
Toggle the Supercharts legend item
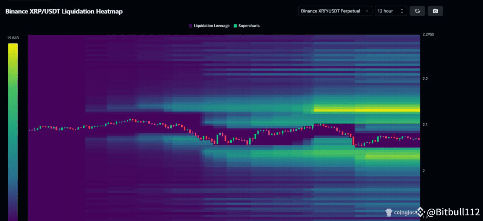[247, 26]
